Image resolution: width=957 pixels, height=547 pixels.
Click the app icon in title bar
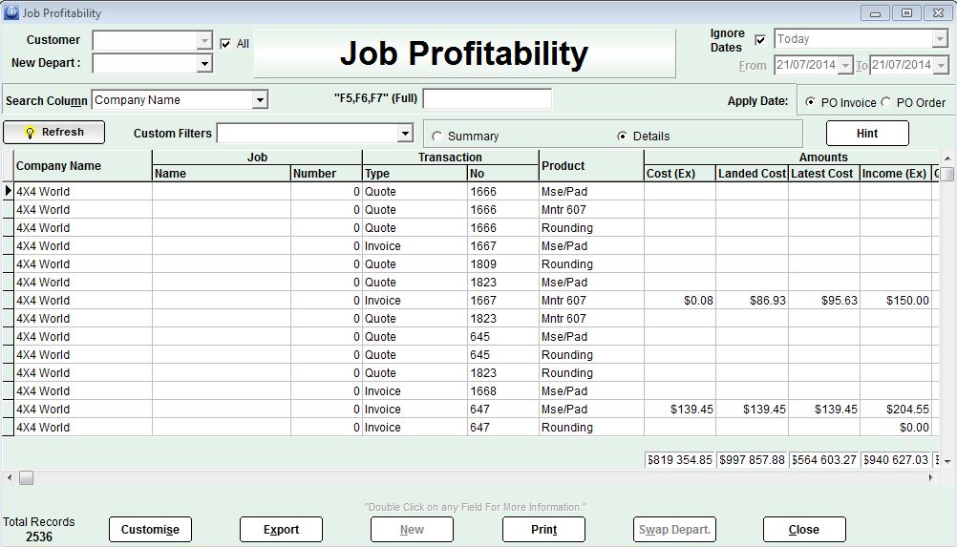coord(11,13)
